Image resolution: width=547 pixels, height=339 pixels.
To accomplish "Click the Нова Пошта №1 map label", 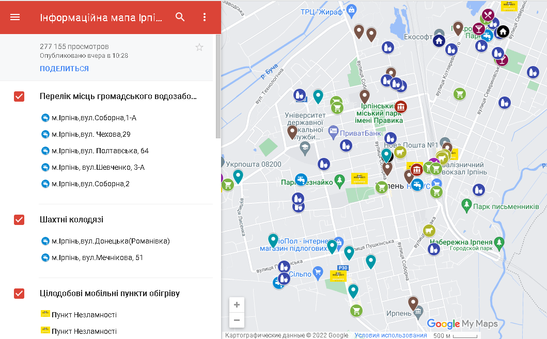I will pos(411,145).
